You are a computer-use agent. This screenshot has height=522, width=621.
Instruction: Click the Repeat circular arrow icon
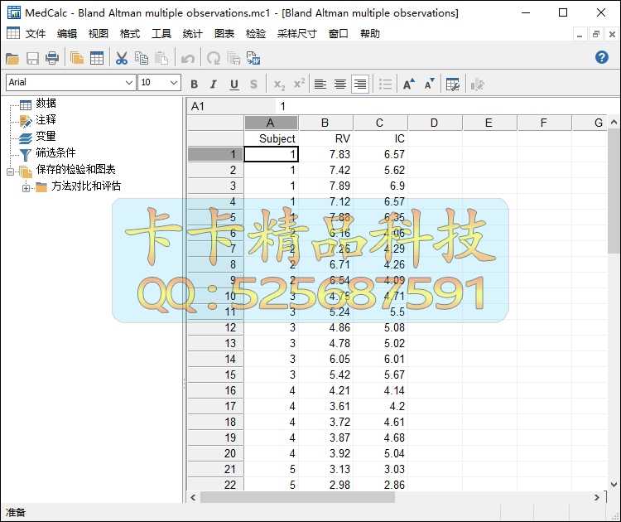(214, 59)
